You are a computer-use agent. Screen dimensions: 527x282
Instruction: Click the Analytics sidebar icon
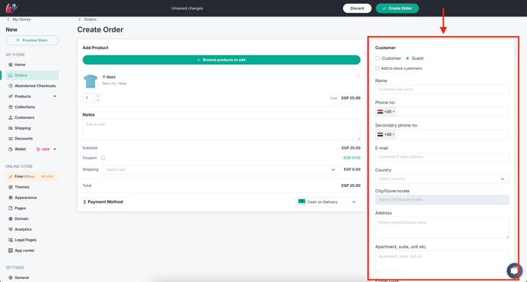click(11, 229)
